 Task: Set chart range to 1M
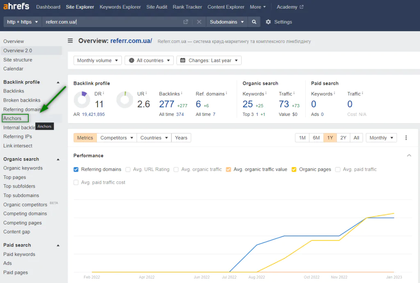click(302, 138)
